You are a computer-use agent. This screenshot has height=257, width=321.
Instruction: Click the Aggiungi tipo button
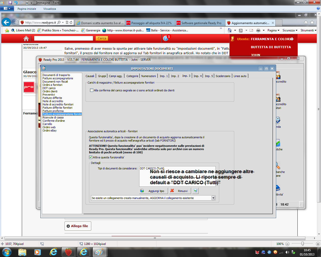click(x=153, y=191)
